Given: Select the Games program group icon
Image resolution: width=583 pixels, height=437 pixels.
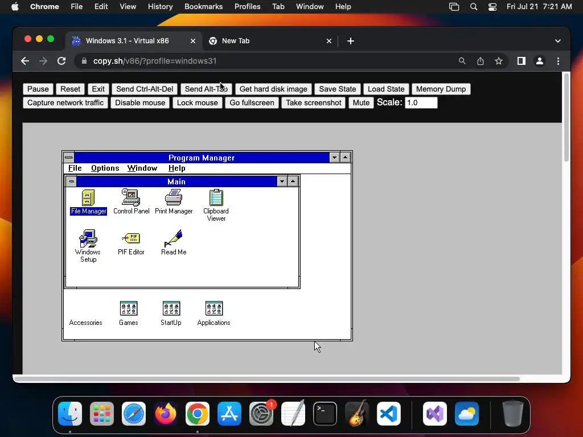Looking at the screenshot, I should tap(129, 314).
